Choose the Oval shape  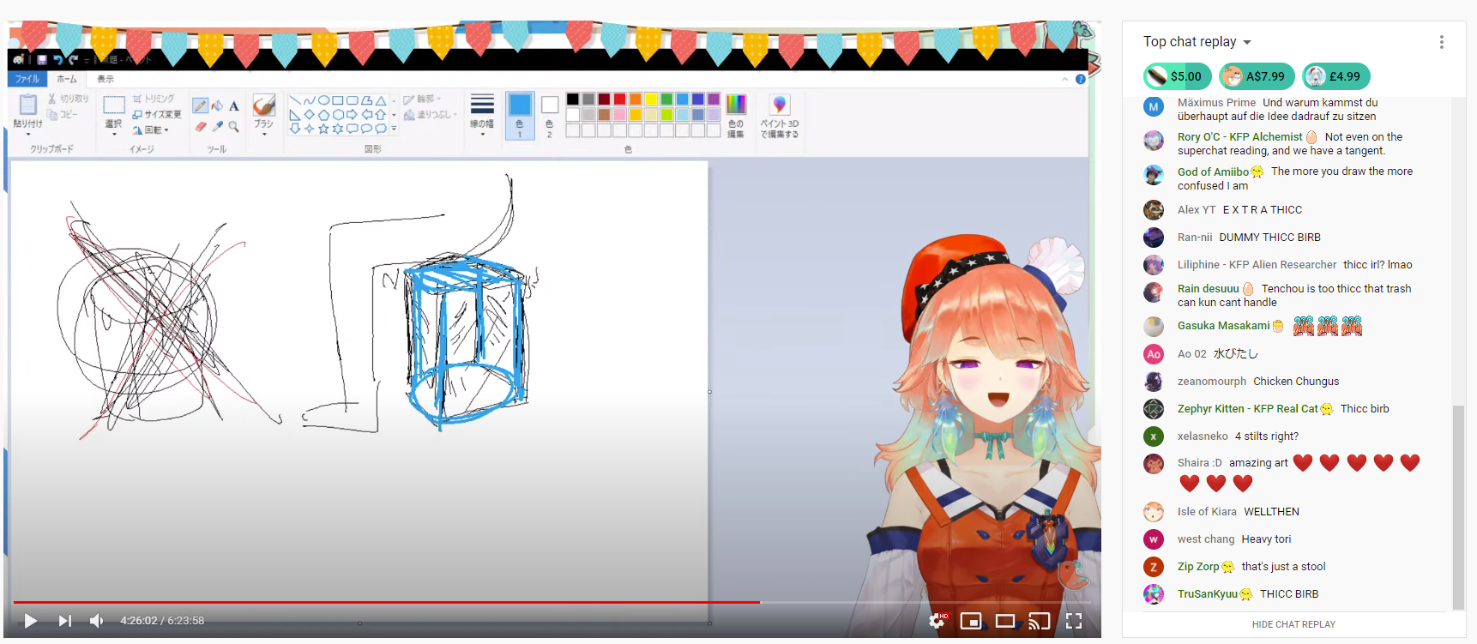pyautogui.click(x=323, y=100)
